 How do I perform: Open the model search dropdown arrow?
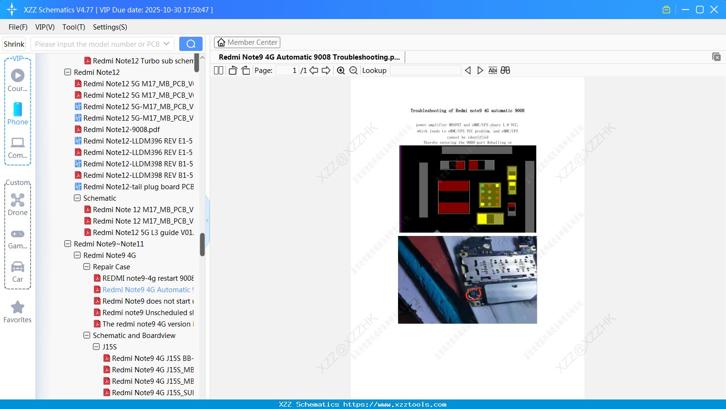tap(166, 43)
